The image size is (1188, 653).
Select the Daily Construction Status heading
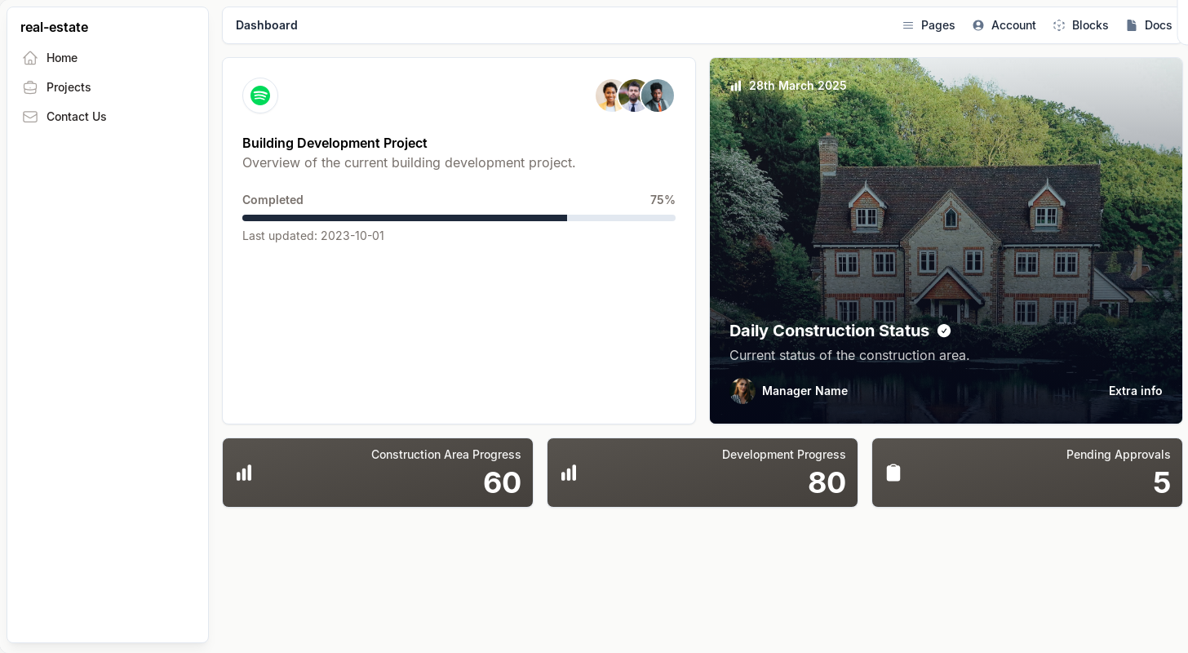click(829, 331)
